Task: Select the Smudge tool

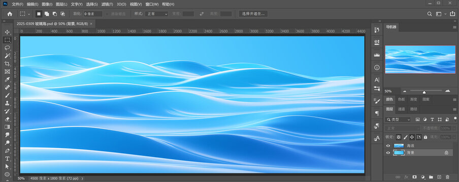Action: (x=7, y=135)
